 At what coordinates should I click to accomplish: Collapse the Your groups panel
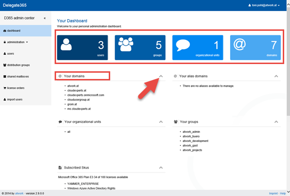pos(276,122)
